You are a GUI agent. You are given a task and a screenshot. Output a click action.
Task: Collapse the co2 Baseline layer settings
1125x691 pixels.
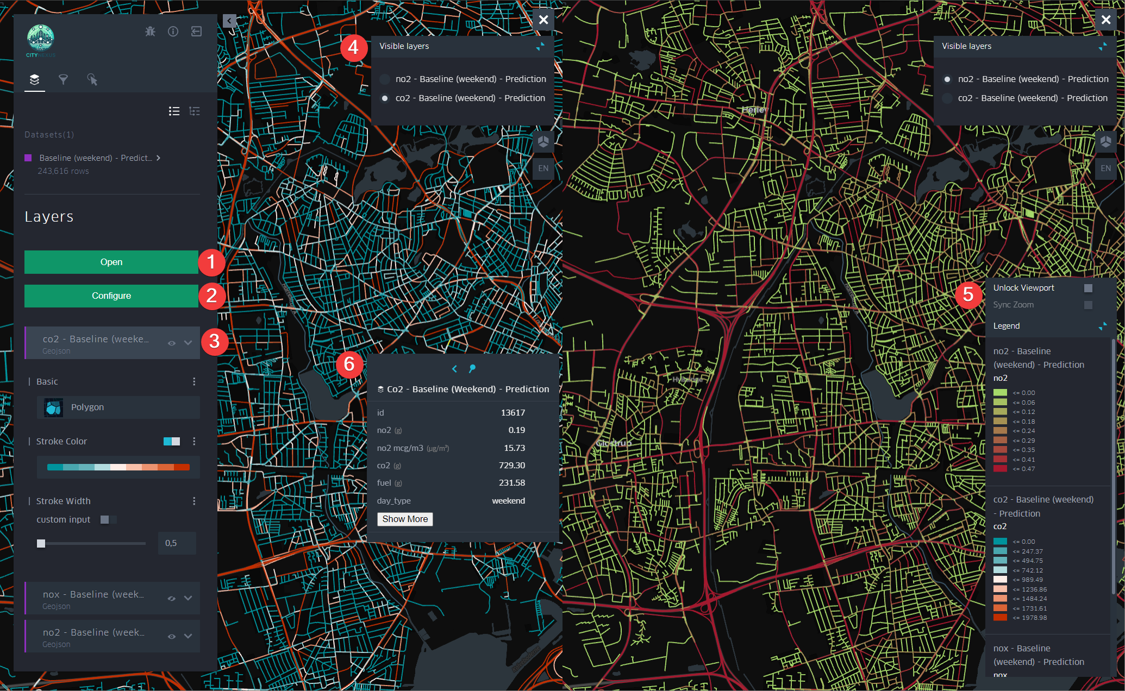(x=188, y=343)
